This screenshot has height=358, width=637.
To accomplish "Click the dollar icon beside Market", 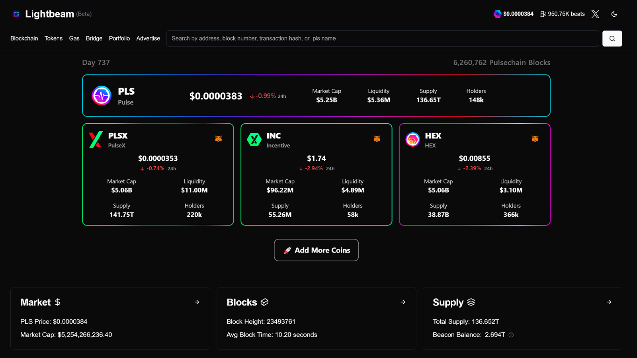I will pyautogui.click(x=58, y=302).
